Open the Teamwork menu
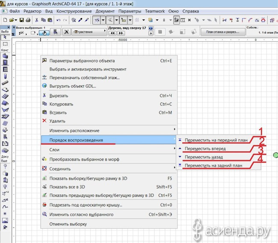The width and height of the screenshot is (278, 243). [x=155, y=11]
